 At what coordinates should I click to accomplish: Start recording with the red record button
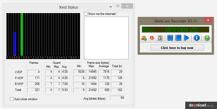[x=152, y=38]
